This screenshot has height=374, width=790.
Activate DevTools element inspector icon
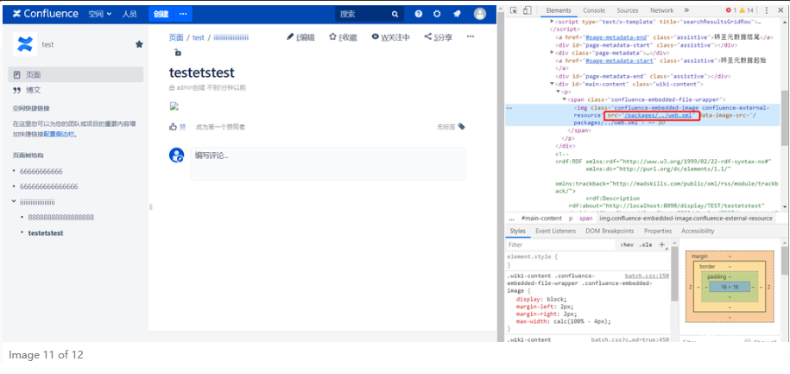coord(514,10)
